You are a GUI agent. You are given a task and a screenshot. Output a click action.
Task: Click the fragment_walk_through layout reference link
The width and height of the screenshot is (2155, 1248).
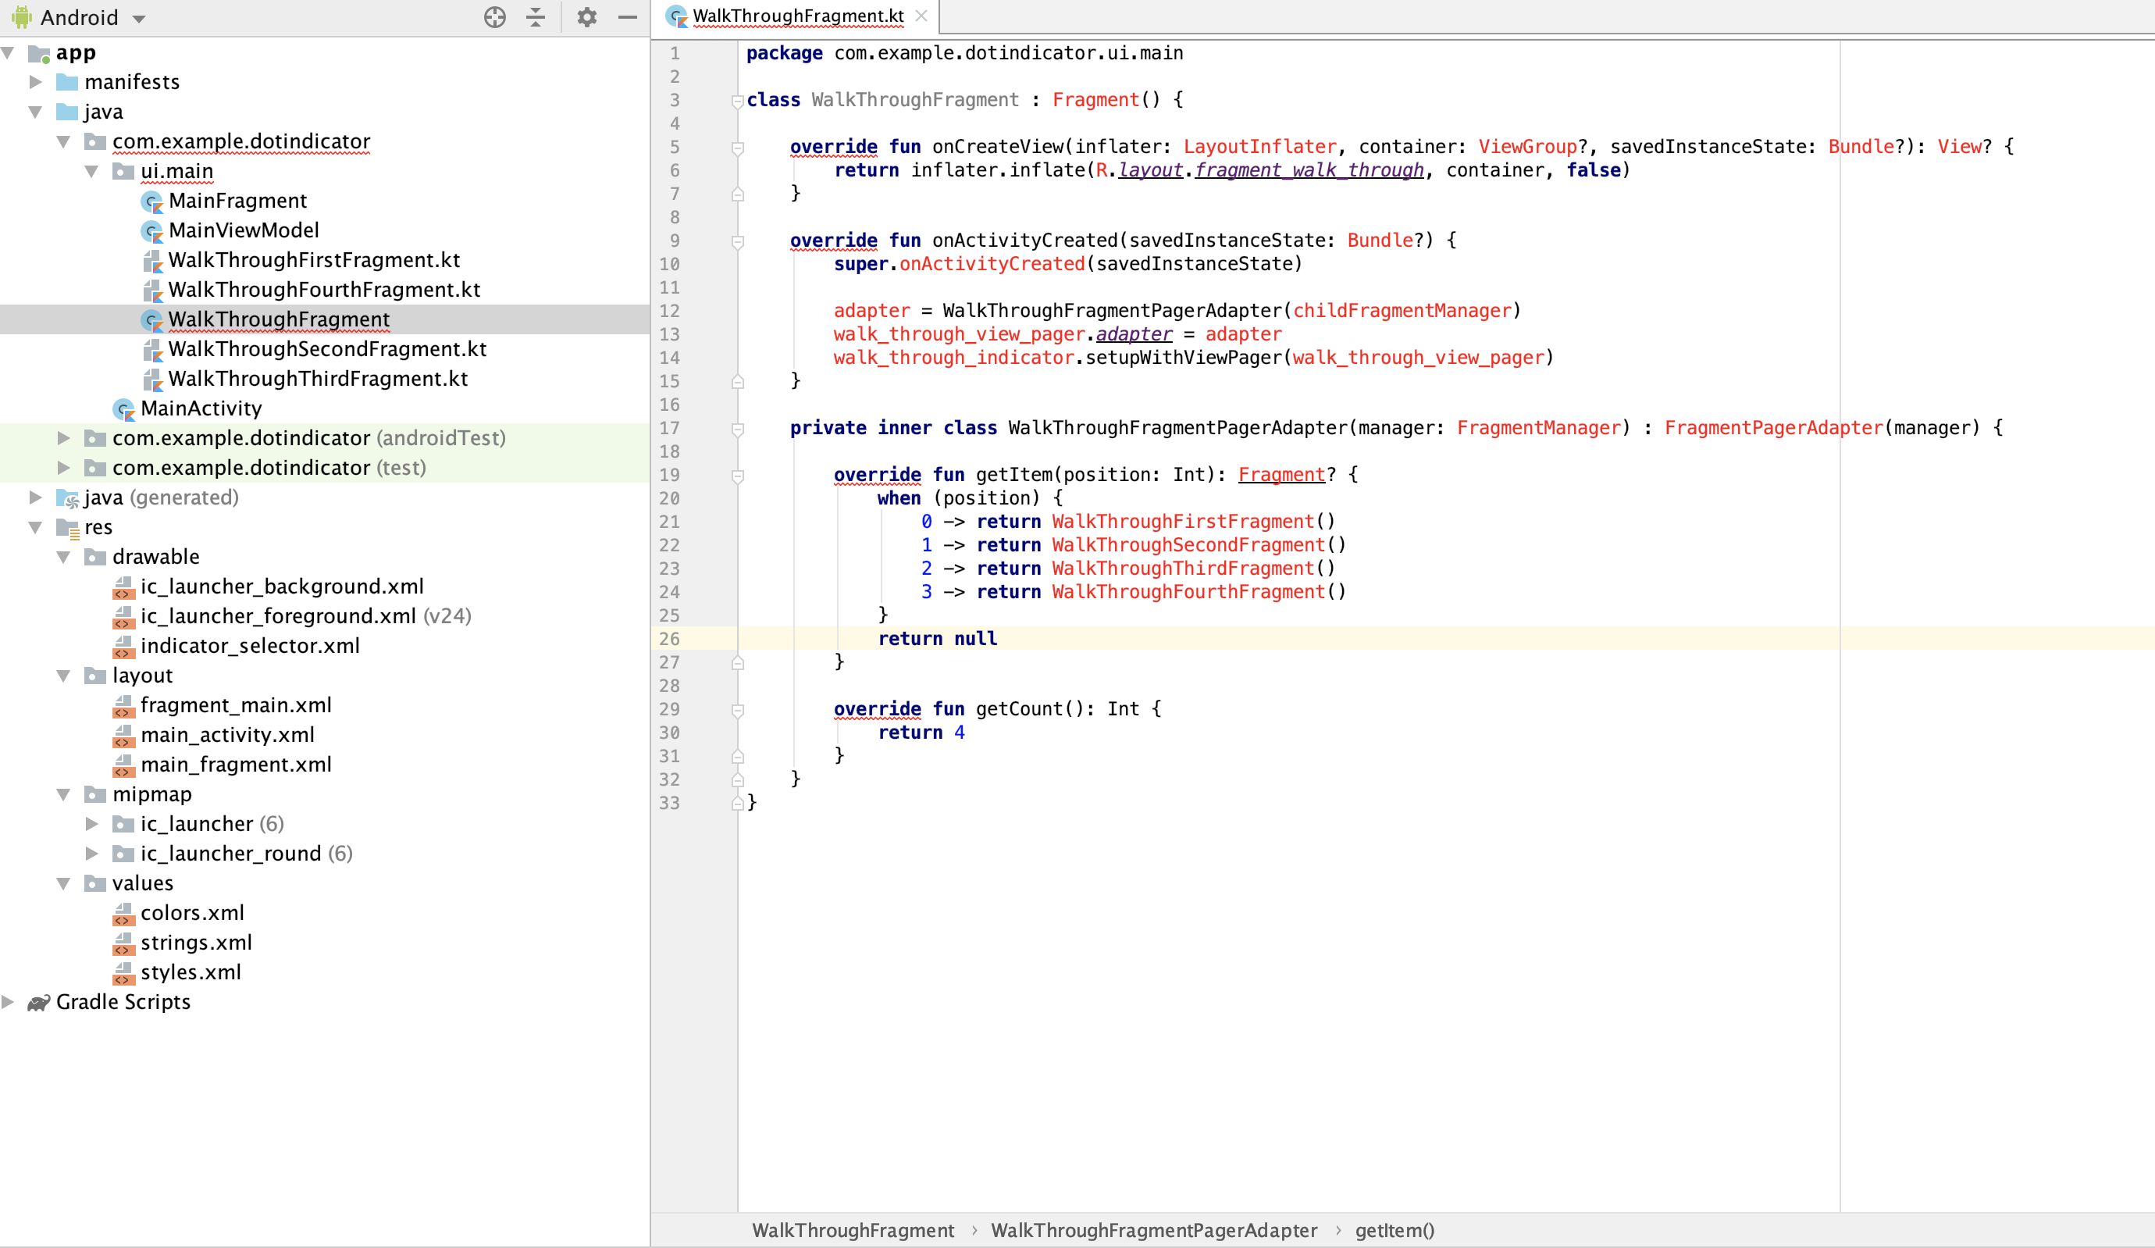coord(1309,170)
